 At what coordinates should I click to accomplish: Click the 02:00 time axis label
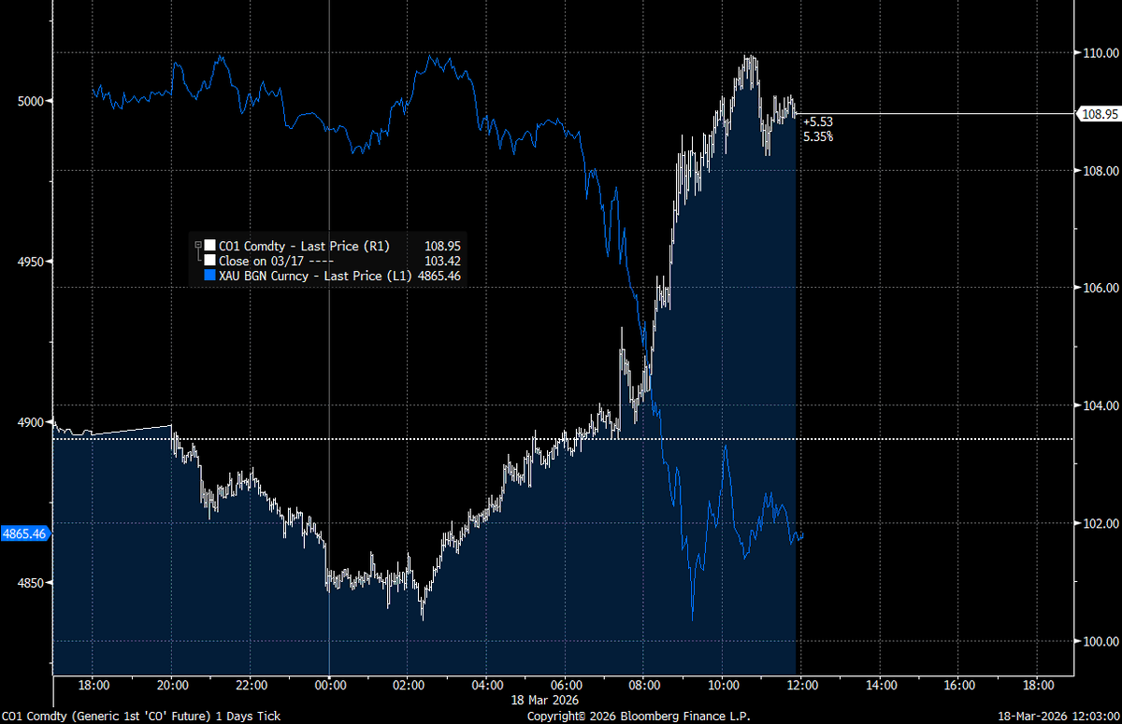[x=408, y=685]
